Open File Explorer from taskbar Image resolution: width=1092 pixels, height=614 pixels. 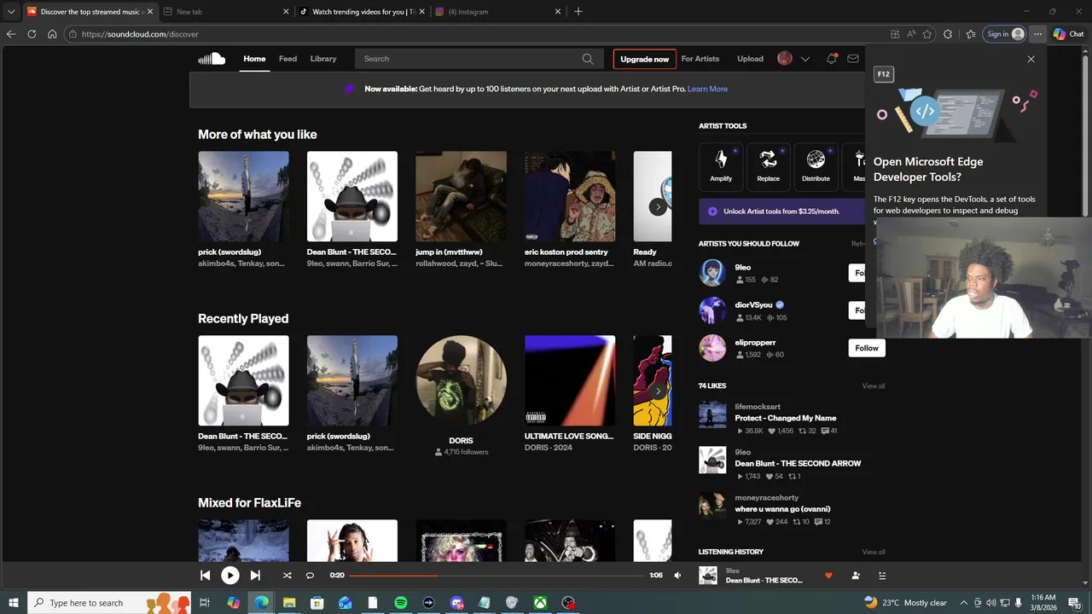click(x=289, y=603)
